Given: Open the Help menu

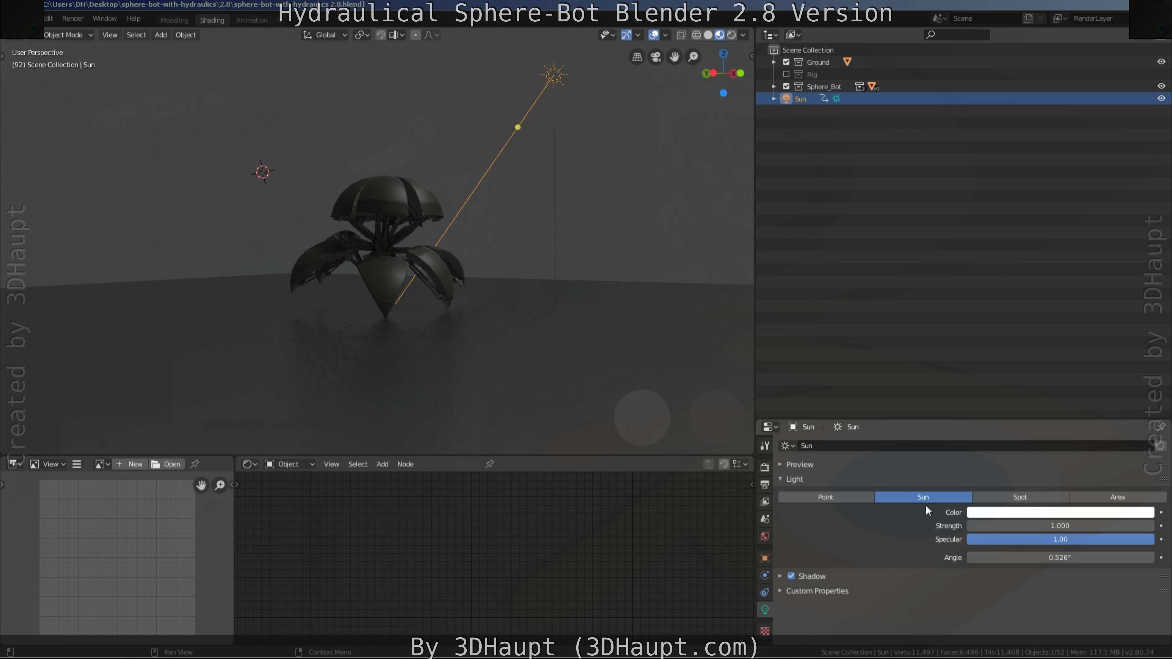Looking at the screenshot, I should click(133, 19).
